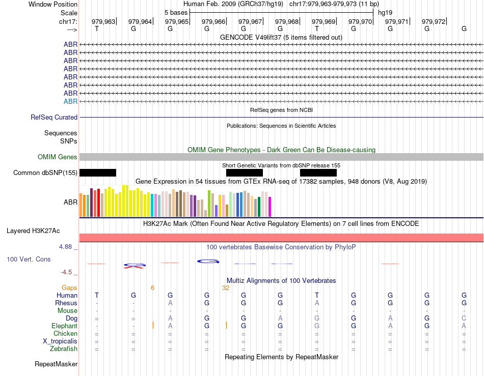Click the RepeatMasker side label
The height and width of the screenshot is (376, 484).
click(56, 364)
